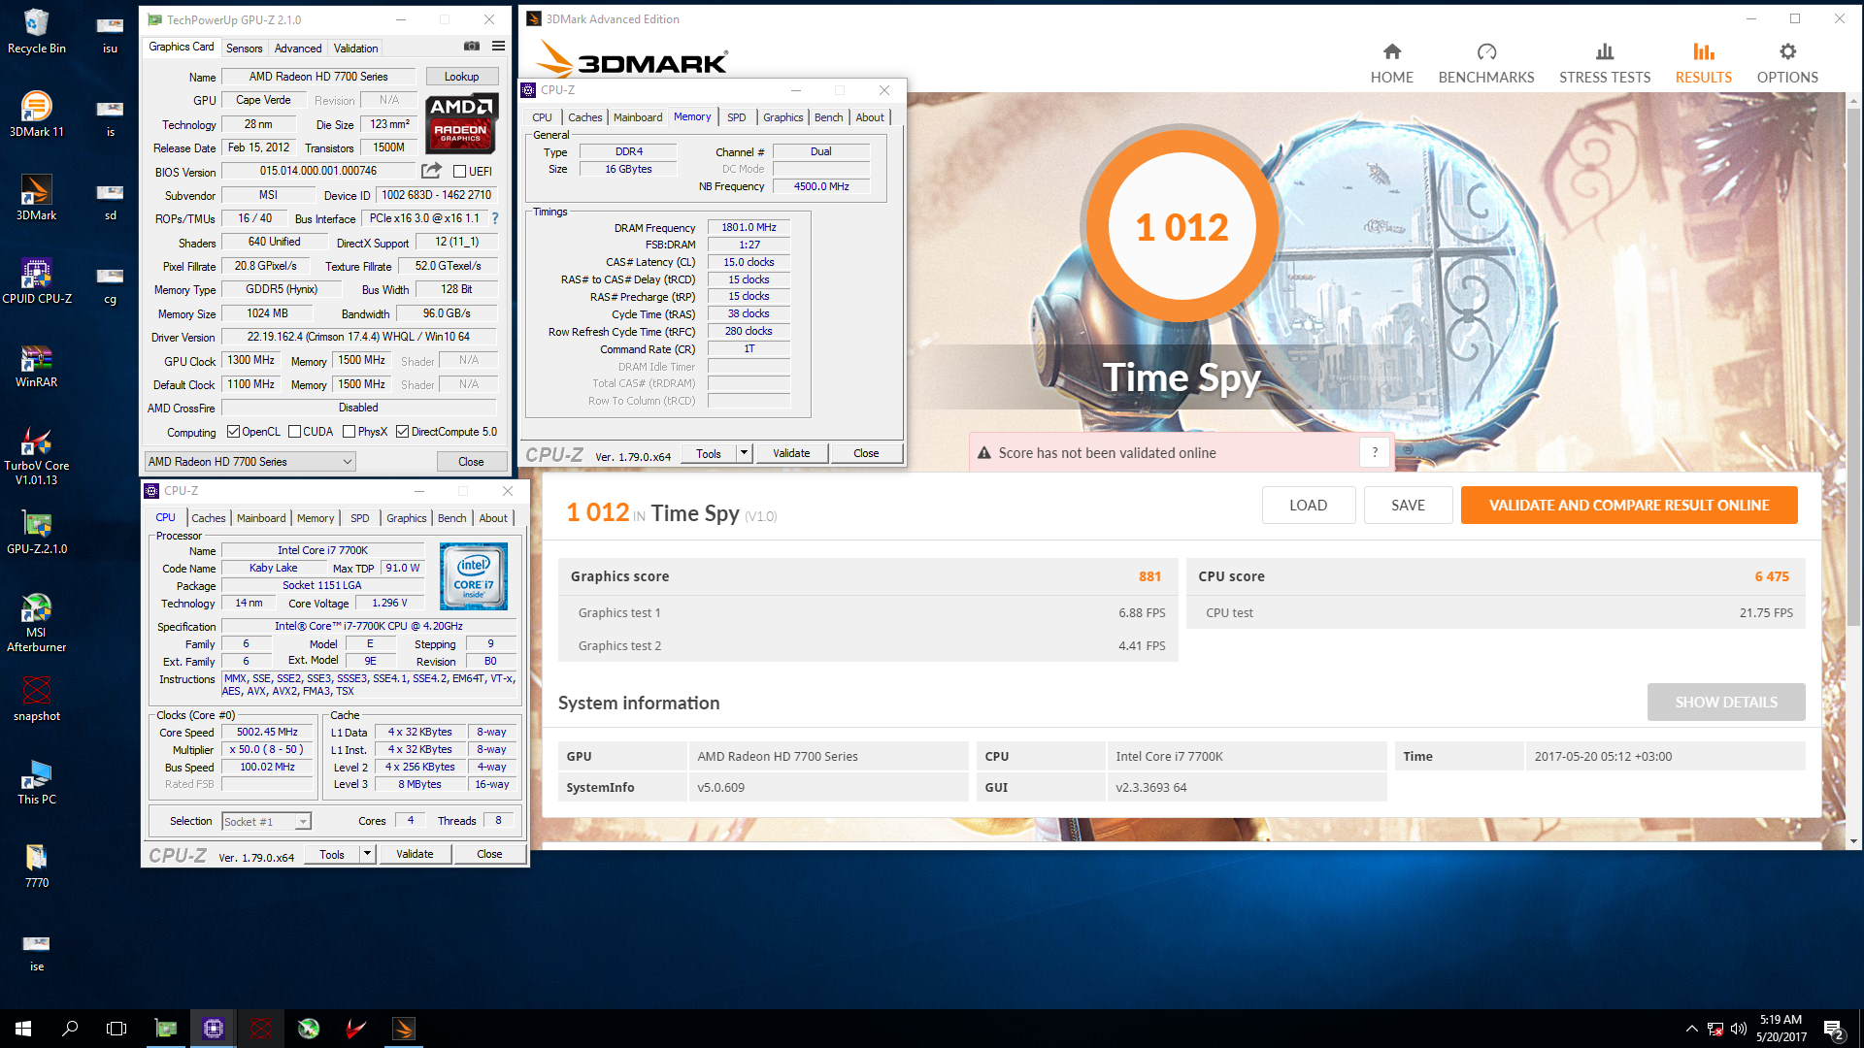The height and width of the screenshot is (1048, 1864).
Task: Toggle PhysX checkbox in GPU-Z
Action: pos(349,432)
